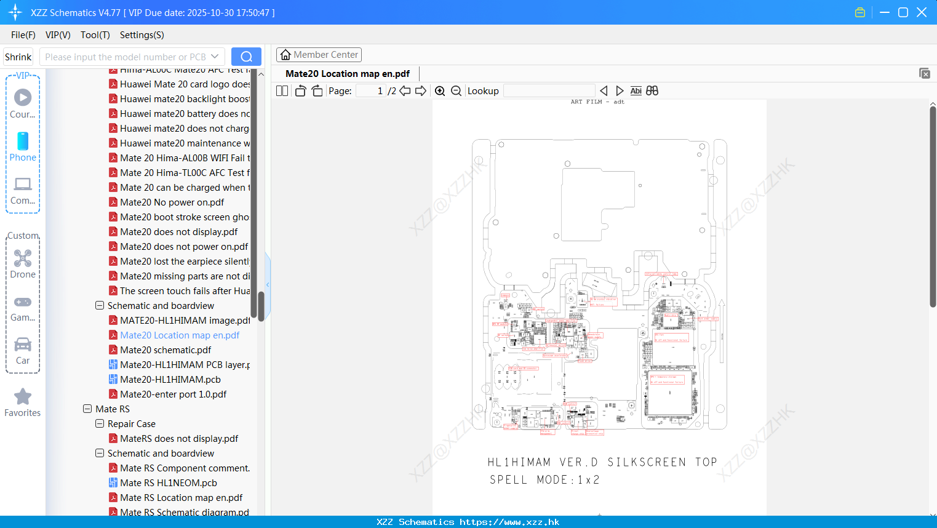Screen dimensions: 937x528
Task: Rotate the page counterclockwise
Action: click(300, 91)
